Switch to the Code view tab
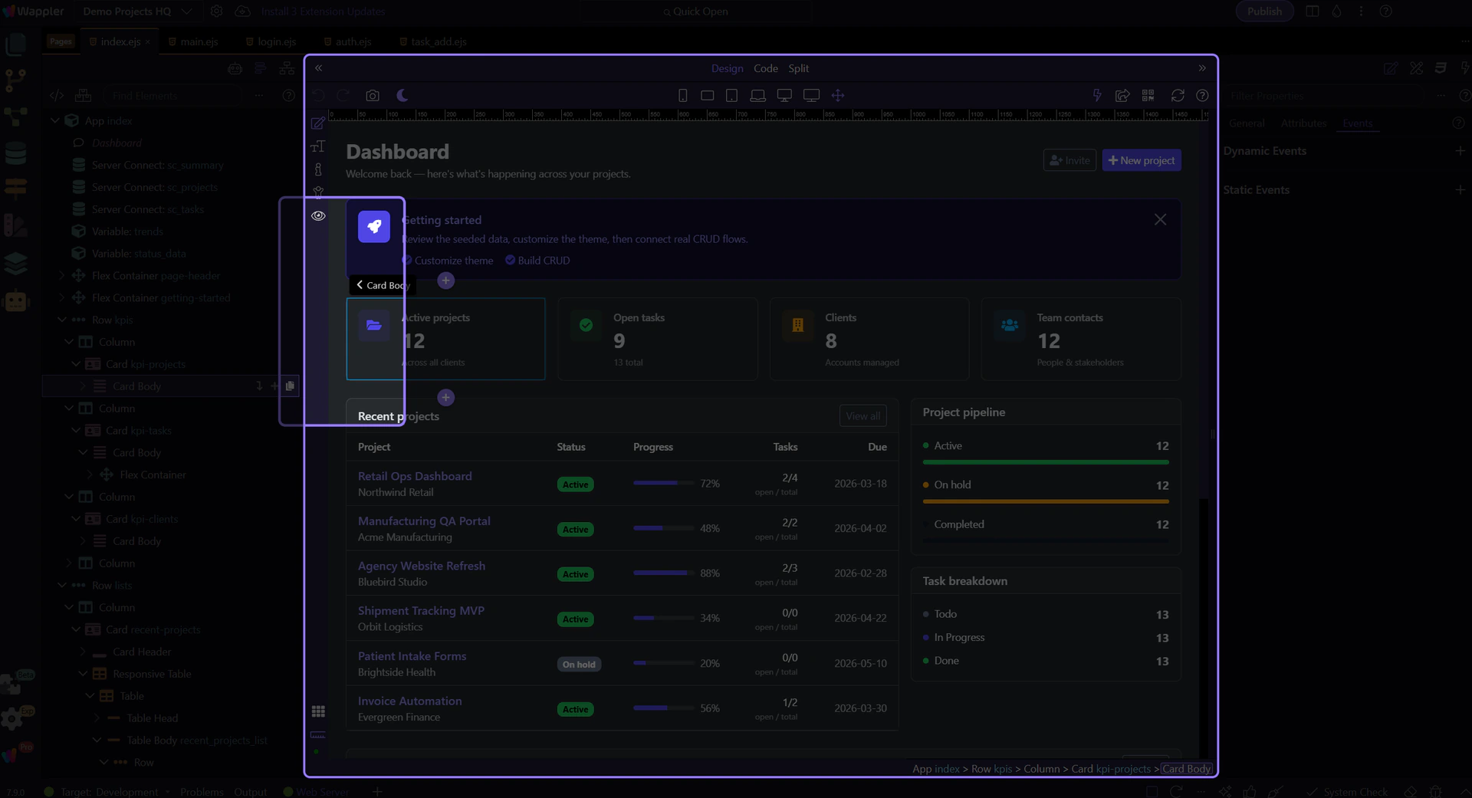Screen dimensions: 1472x798 (x=765, y=68)
